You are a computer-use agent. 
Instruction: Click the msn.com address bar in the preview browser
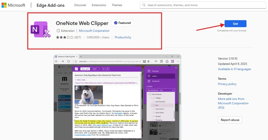click(x=110, y=61)
